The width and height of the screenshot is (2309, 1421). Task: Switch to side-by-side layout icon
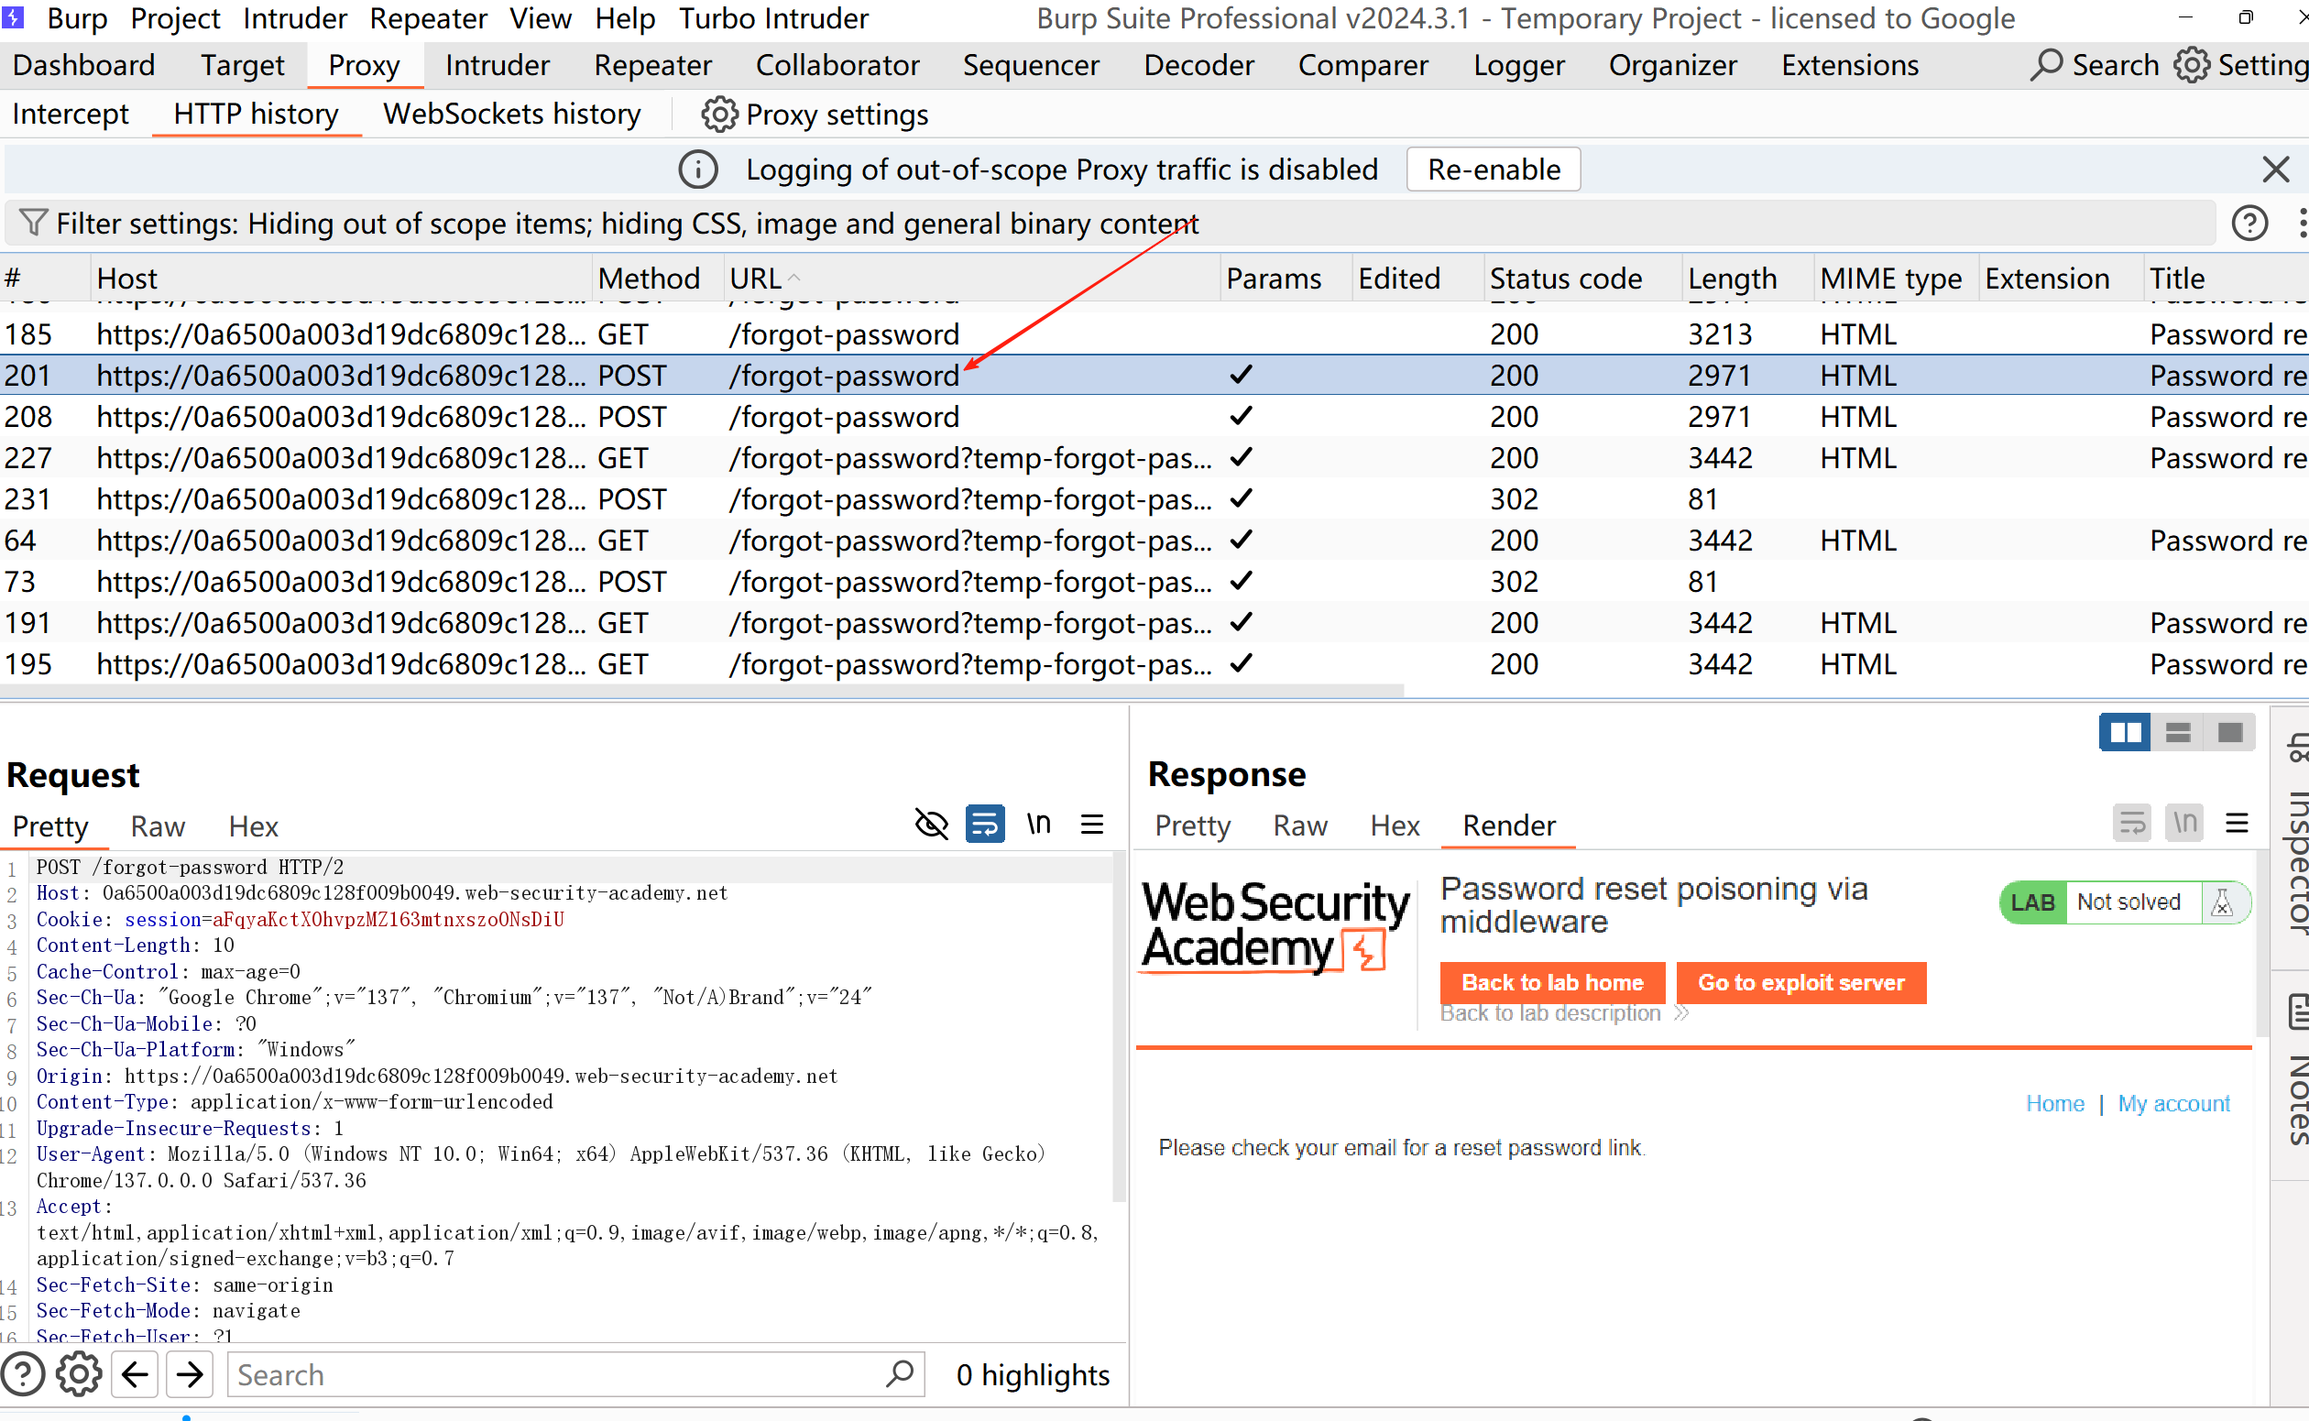coord(2124,732)
